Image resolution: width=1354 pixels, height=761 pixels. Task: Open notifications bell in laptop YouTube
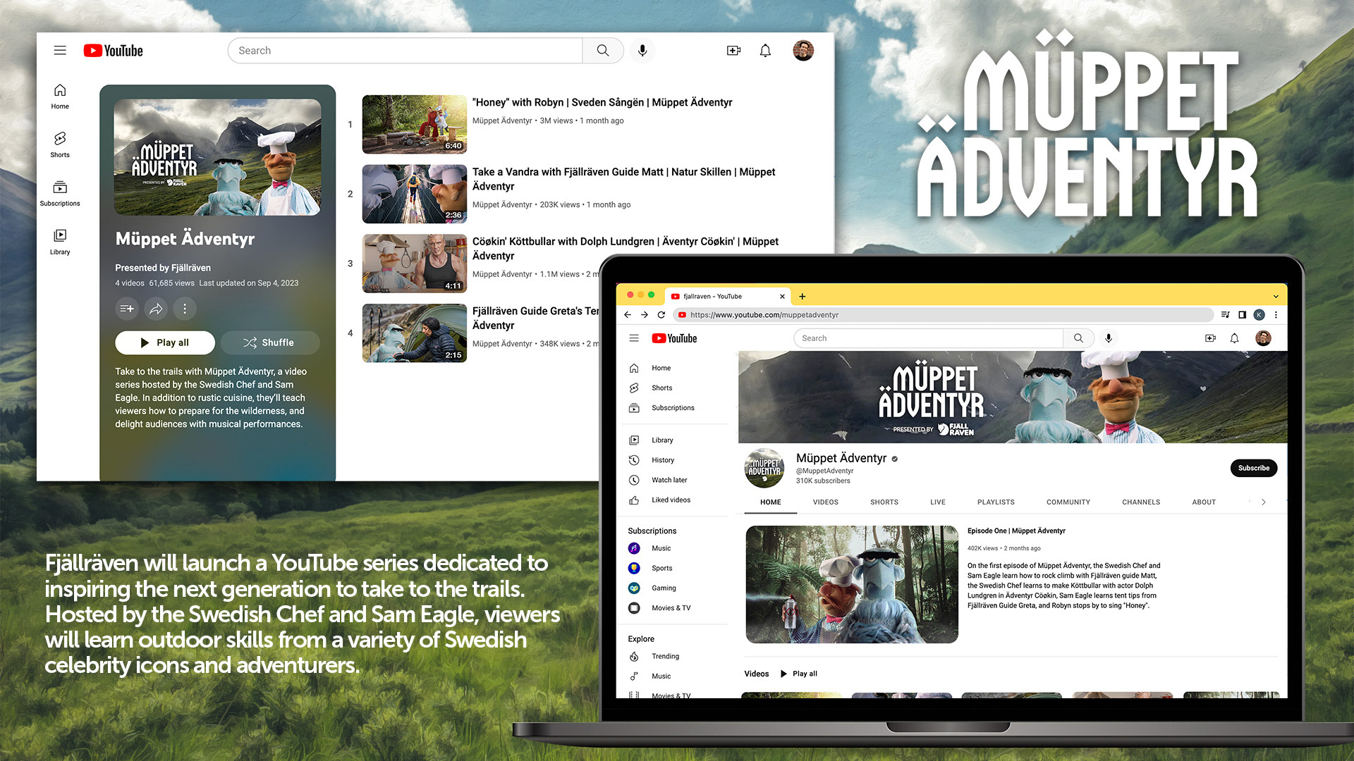click(1234, 338)
